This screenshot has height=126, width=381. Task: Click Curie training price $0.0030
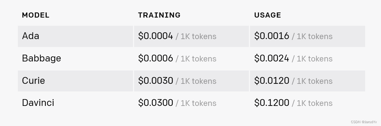(x=155, y=81)
